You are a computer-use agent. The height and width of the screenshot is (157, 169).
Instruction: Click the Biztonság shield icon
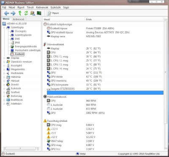coord(8,96)
